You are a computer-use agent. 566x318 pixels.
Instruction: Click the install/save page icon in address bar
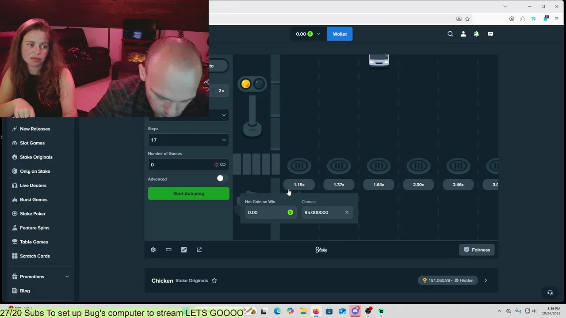[459, 19]
